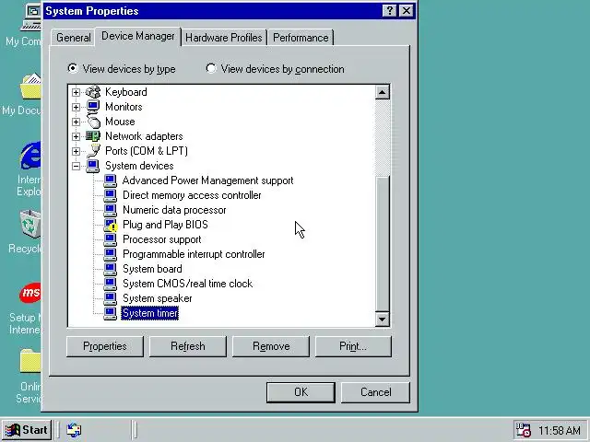Expand the Mouse tree node
This screenshot has height=442, width=590.
tap(76, 122)
